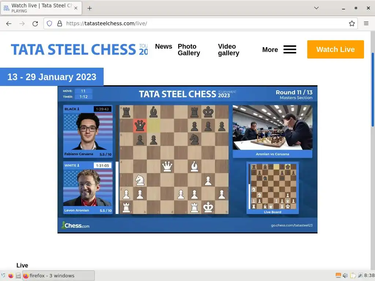Click the browser forward arrow

pyautogui.click(x=22, y=23)
